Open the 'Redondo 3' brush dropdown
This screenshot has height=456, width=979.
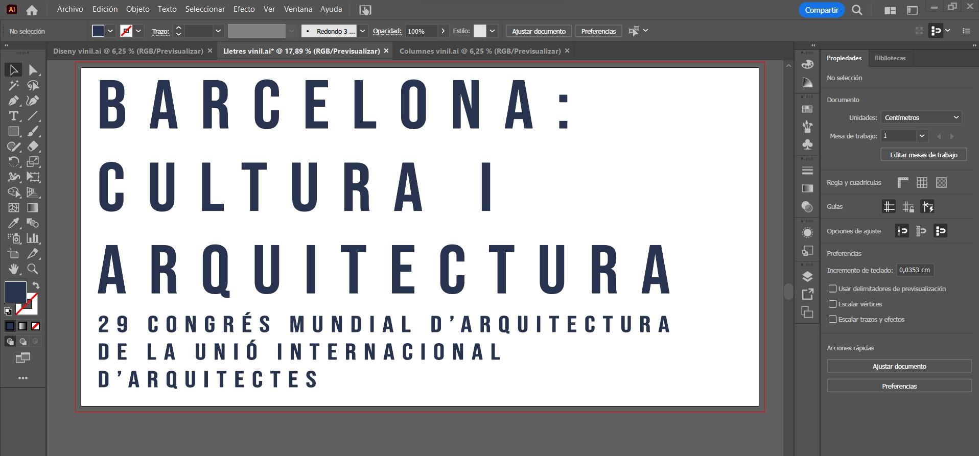coord(362,31)
